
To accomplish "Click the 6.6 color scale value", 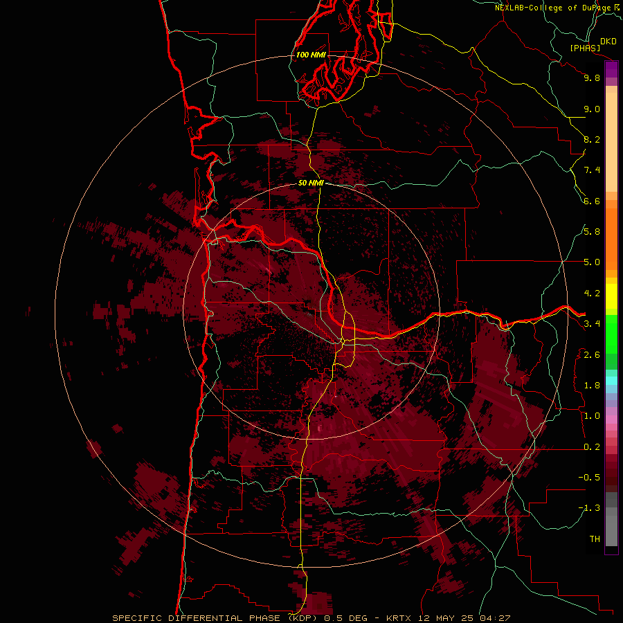I will pyautogui.click(x=592, y=201).
